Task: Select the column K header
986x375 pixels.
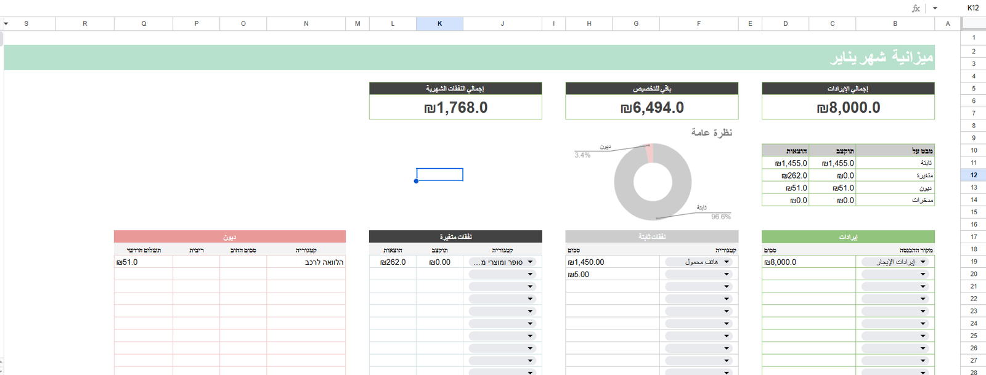Action: pos(439,23)
